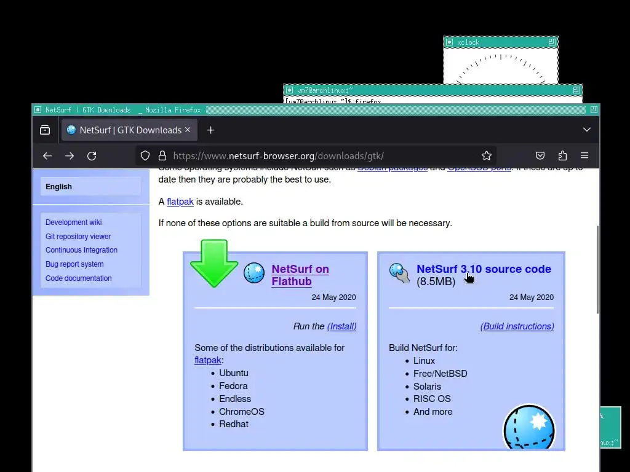Viewport: 630px width, 472px height.
Task: Close the NetSurf GTK Downloads tab
Action: point(188,130)
